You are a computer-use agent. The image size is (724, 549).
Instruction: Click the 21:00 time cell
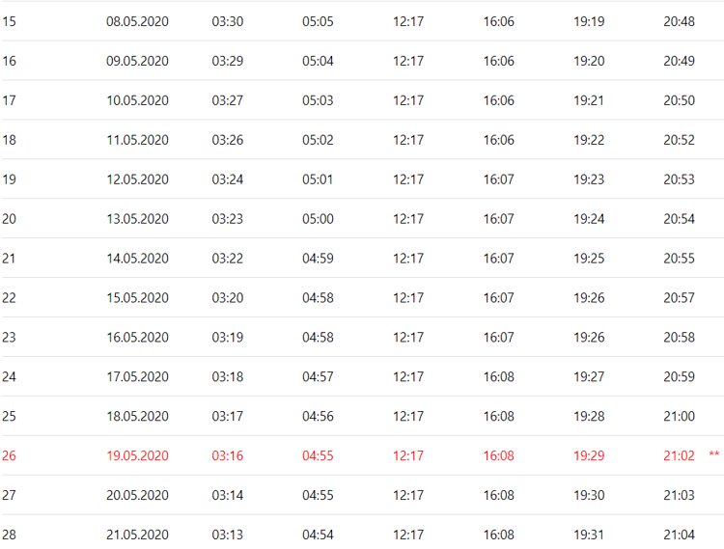pos(679,416)
